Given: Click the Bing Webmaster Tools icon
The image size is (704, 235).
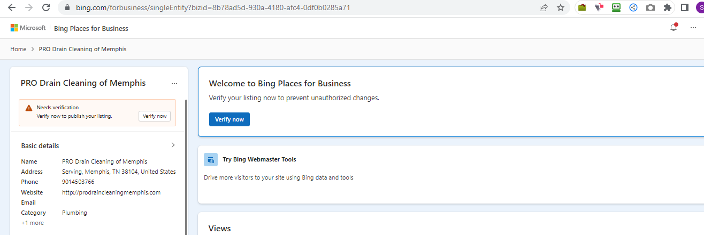Looking at the screenshot, I should click(x=211, y=159).
